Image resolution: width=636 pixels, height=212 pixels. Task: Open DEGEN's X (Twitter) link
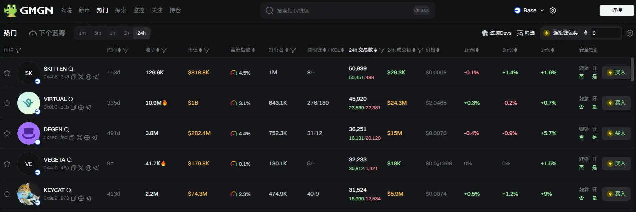tap(79, 138)
